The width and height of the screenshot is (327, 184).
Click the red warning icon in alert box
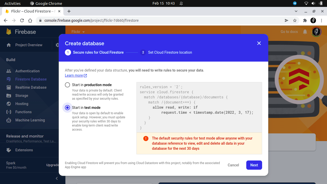point(146,139)
